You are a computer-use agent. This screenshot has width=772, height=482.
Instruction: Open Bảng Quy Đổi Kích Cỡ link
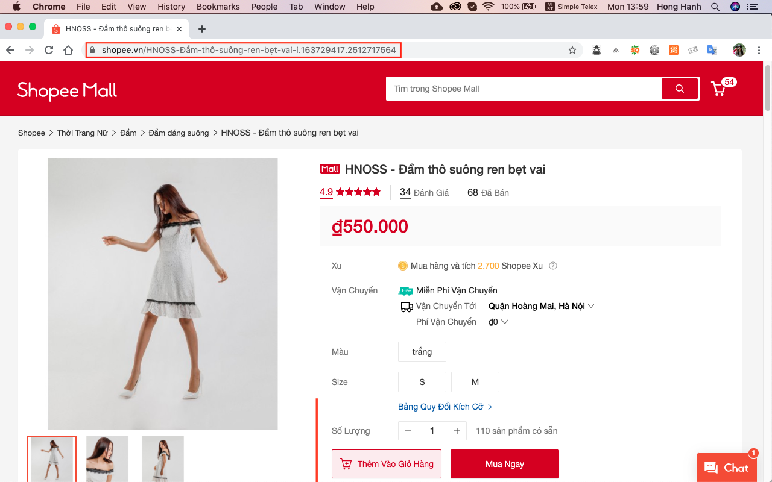click(445, 407)
